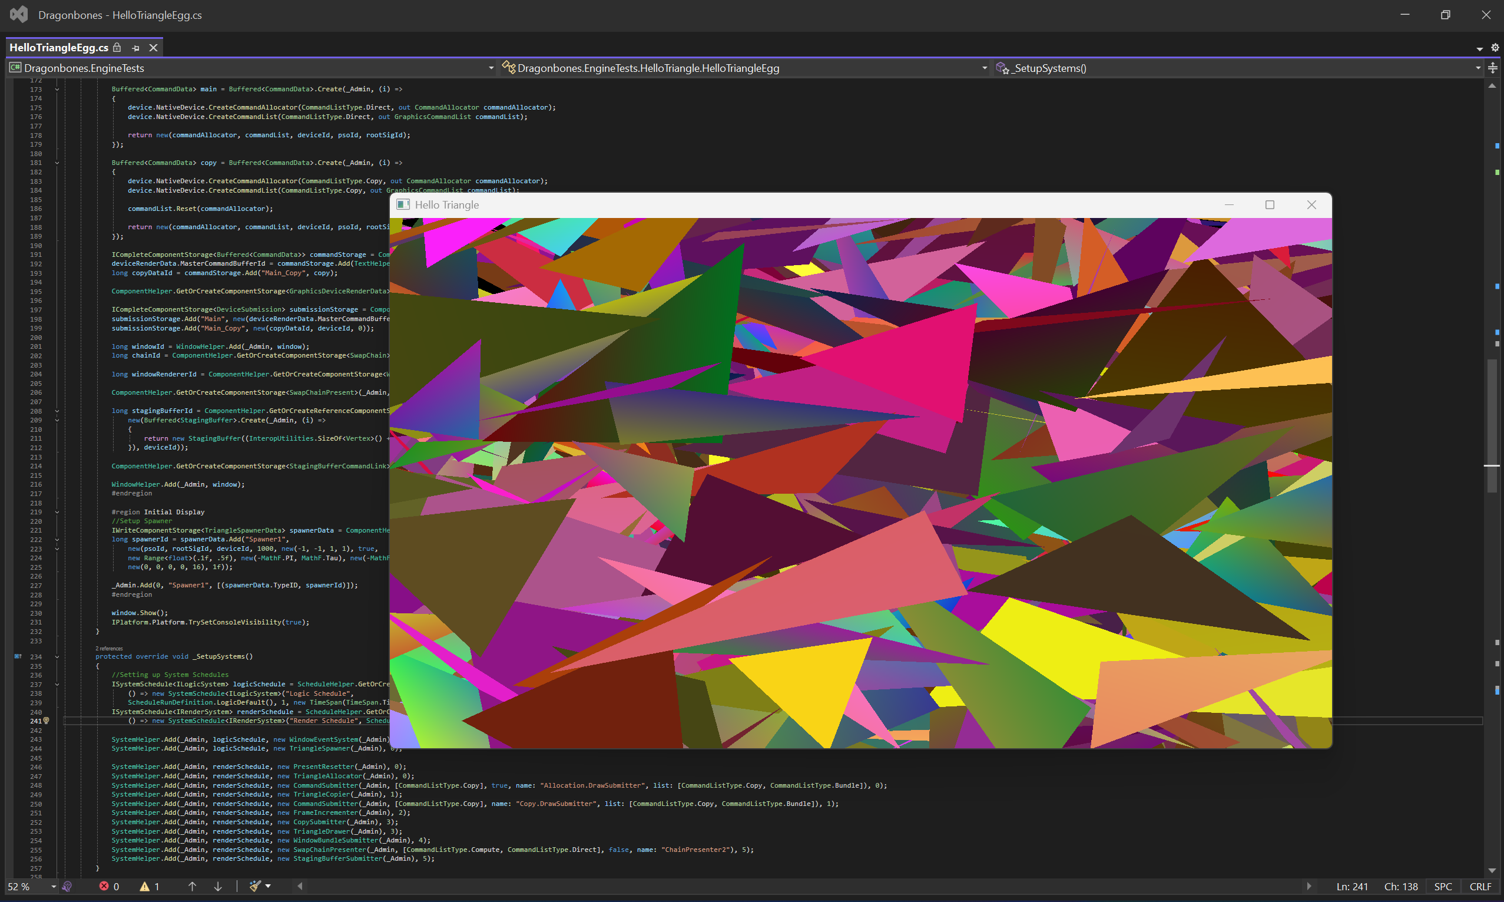Open the Dragonbones.EngineTests project dropdown
Screen dimensions: 1504x902
pyautogui.click(x=491, y=68)
